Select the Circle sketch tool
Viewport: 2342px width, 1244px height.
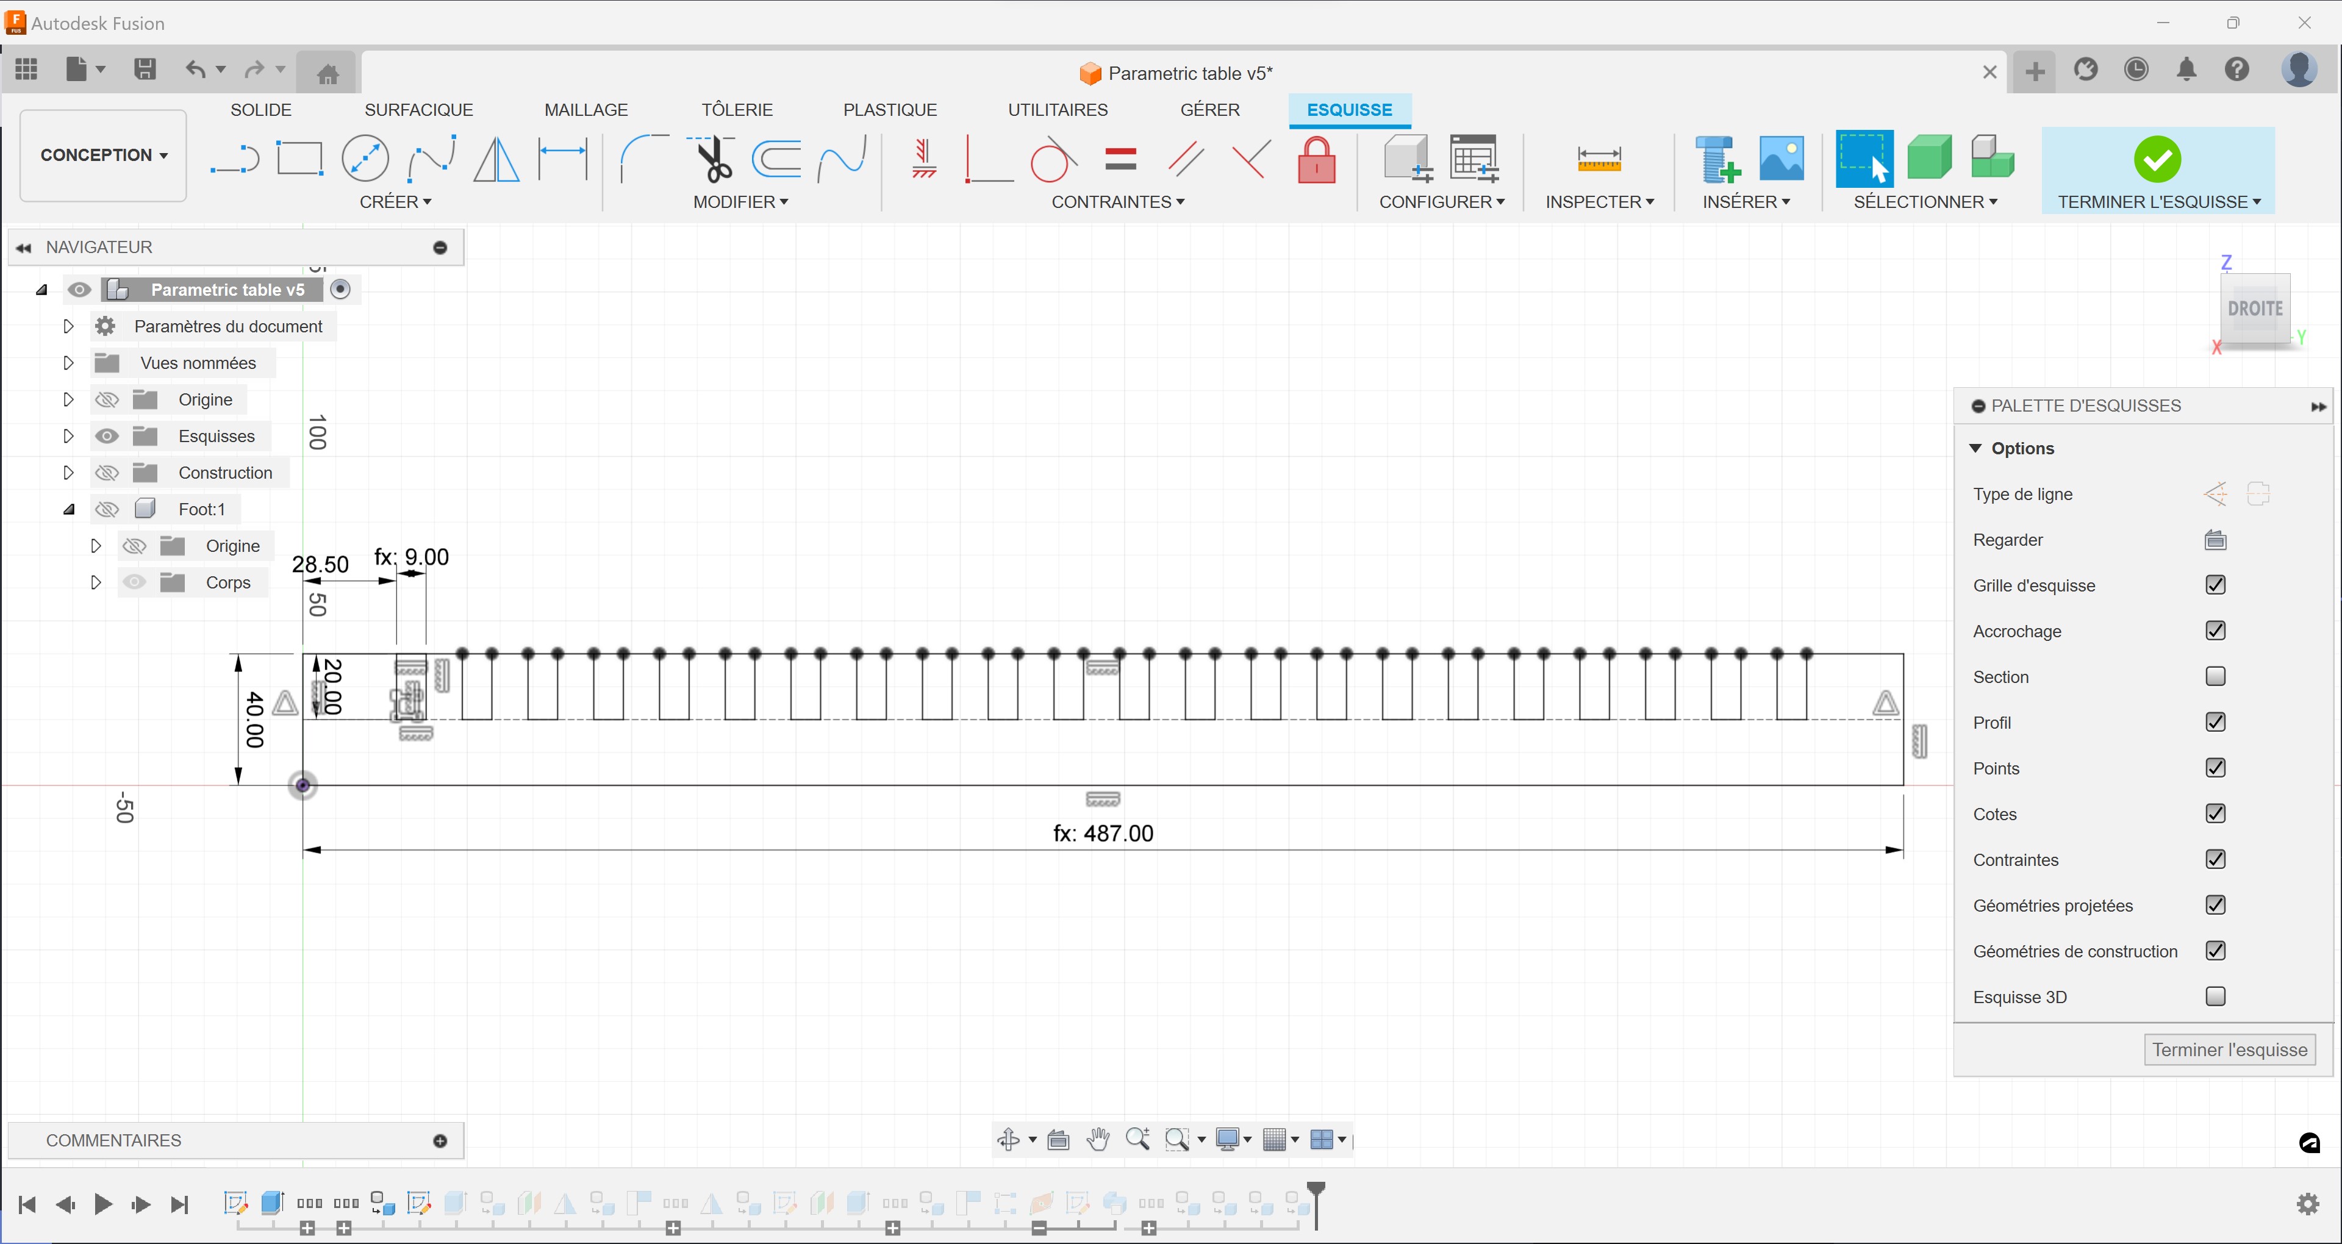[x=365, y=158]
